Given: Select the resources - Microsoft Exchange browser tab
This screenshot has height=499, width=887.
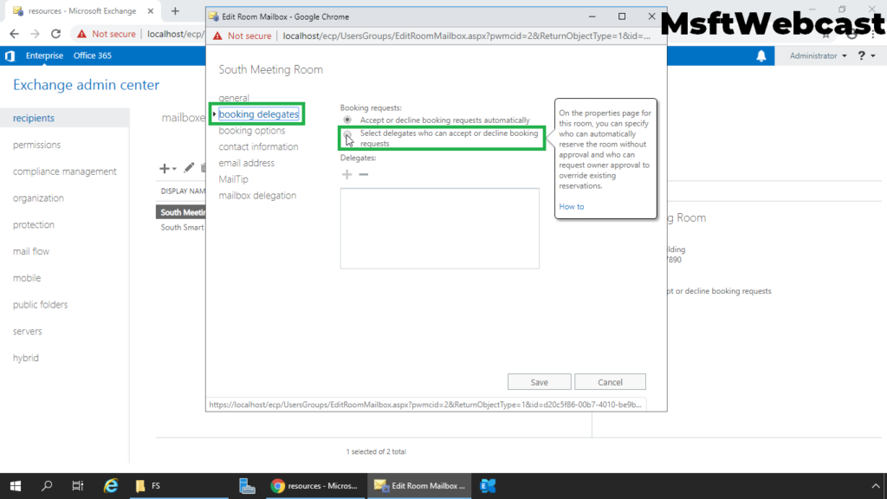Looking at the screenshot, I should coord(82,10).
